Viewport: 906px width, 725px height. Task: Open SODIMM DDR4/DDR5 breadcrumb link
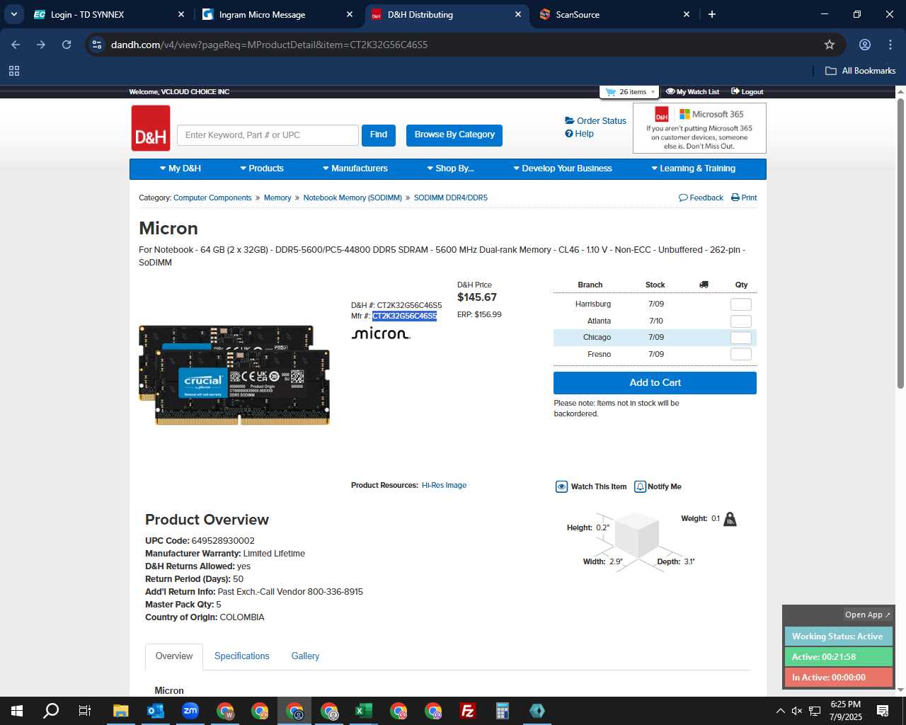click(x=451, y=198)
